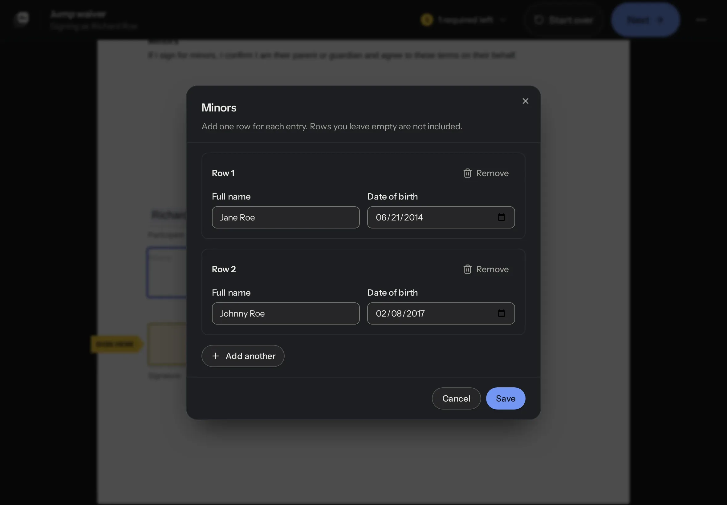
Task: Expand the required fields left dropdown
Action: click(463, 20)
